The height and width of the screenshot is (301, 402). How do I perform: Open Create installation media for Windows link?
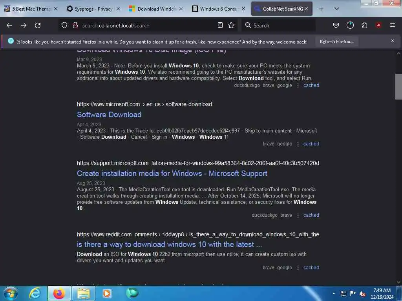coord(172,173)
